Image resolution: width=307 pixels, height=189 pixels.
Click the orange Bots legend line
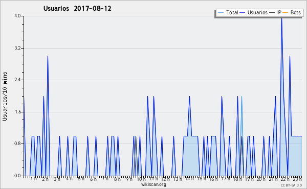pos(286,13)
